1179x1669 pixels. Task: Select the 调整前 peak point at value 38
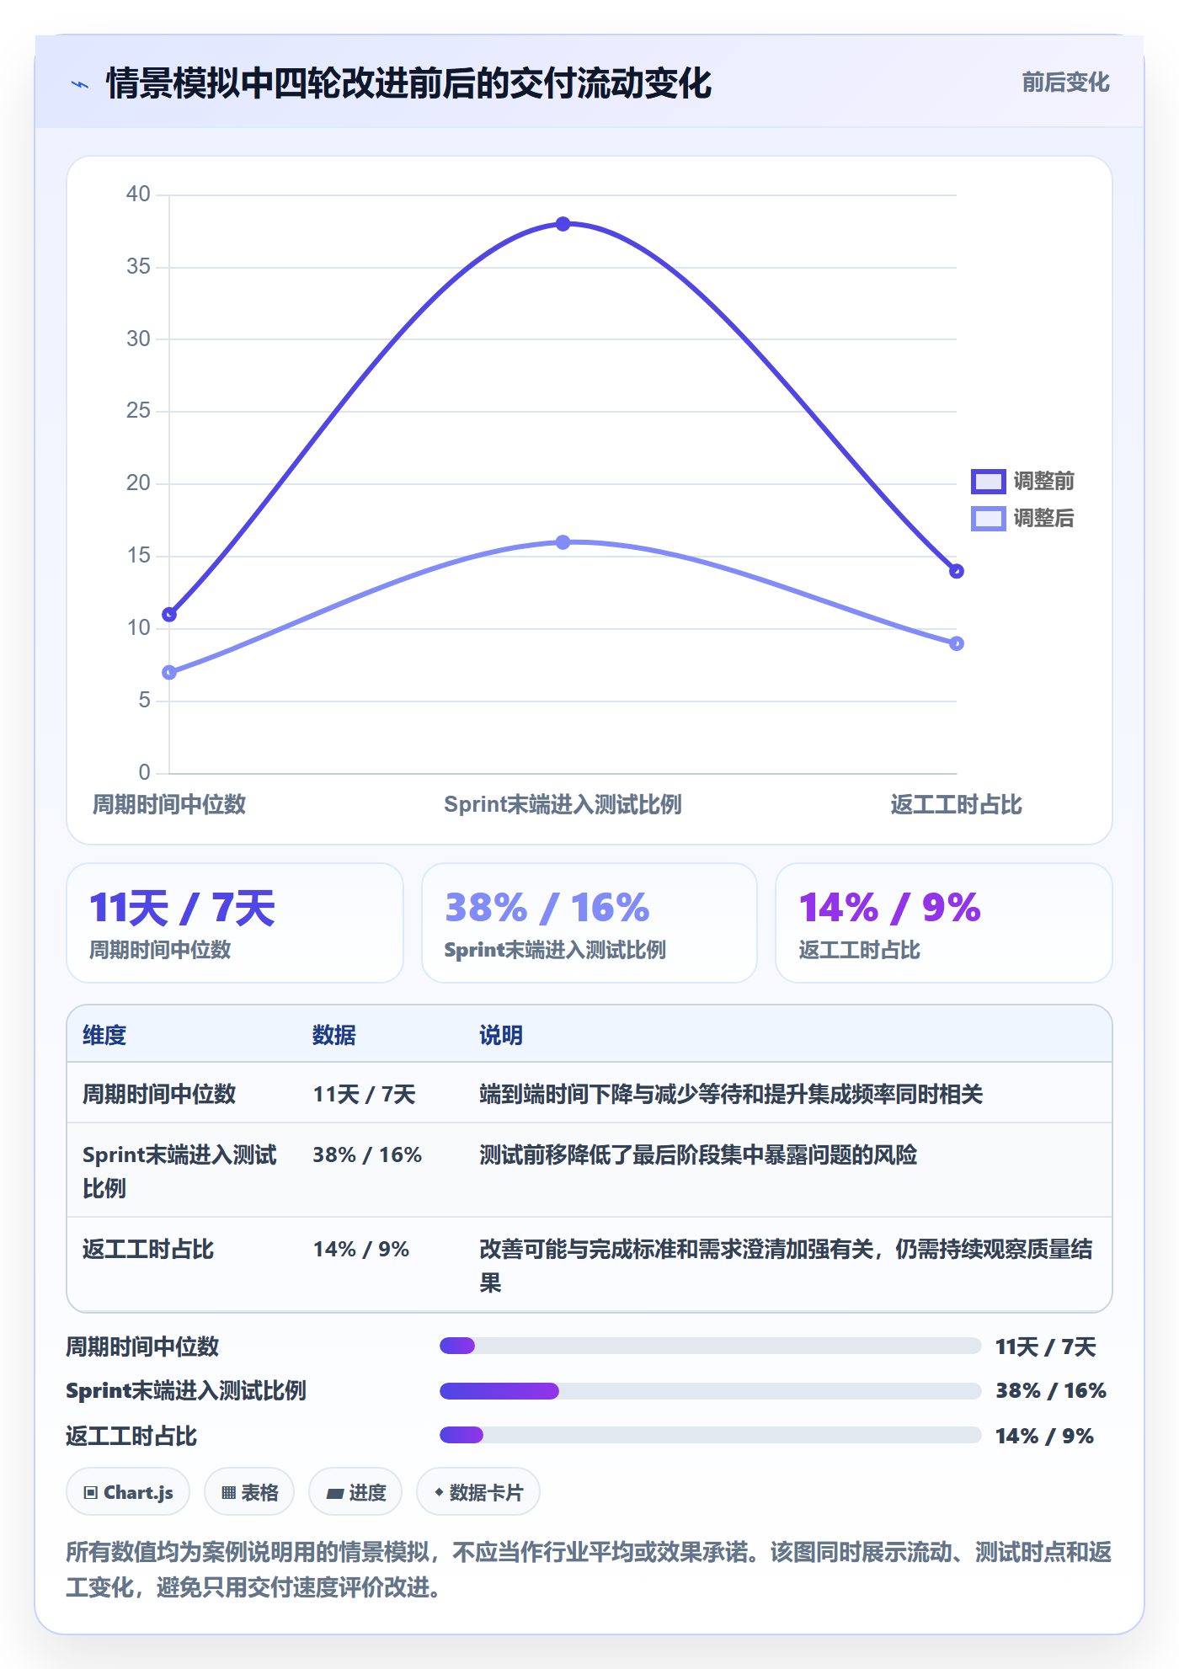(x=563, y=224)
